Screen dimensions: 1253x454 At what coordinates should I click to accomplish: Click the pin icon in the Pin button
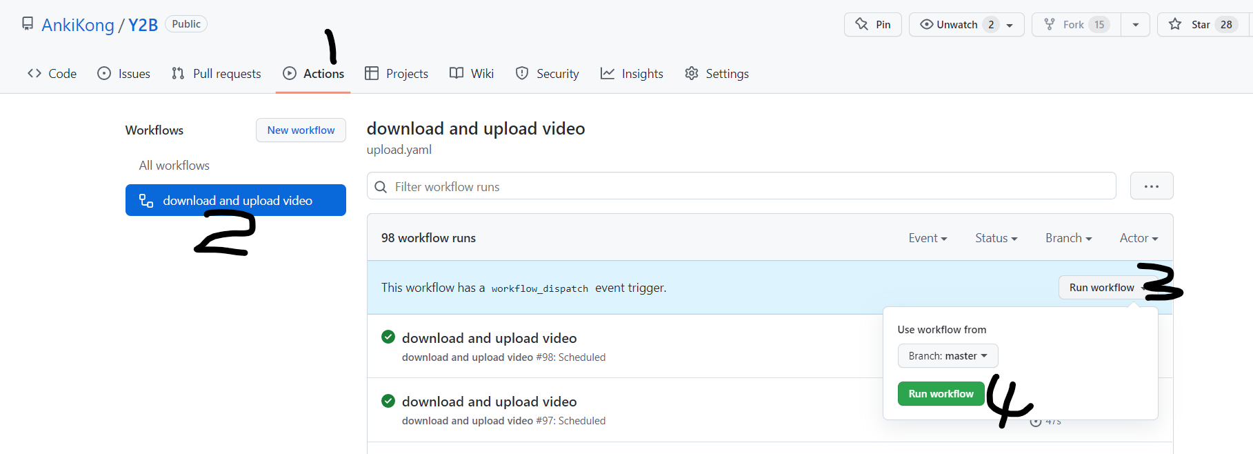(862, 24)
